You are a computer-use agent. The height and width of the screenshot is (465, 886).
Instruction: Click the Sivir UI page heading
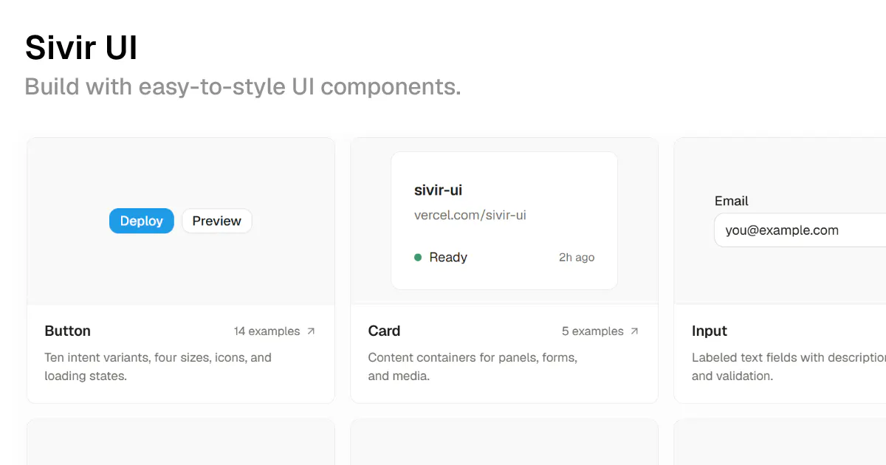coord(81,48)
